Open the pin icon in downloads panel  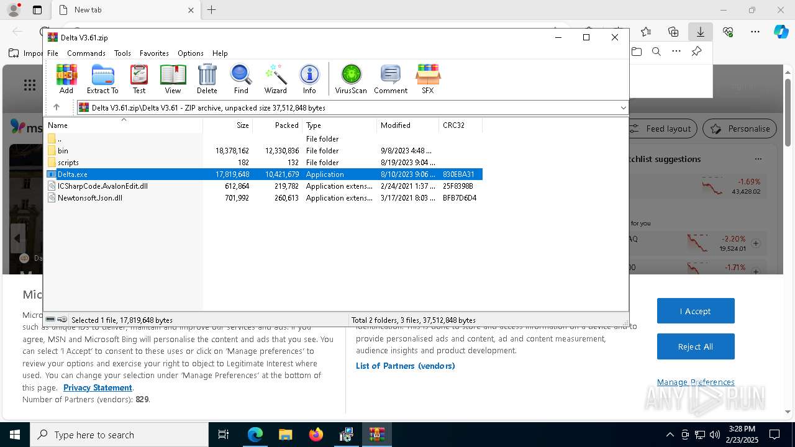696,52
